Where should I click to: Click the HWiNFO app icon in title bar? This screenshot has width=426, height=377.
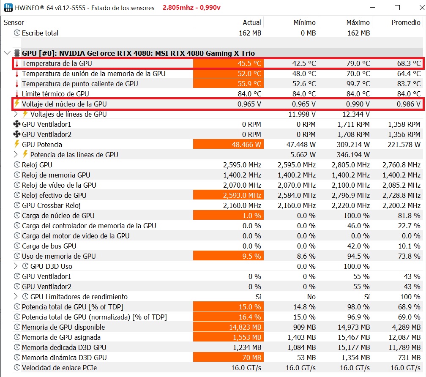(x=8, y=8)
